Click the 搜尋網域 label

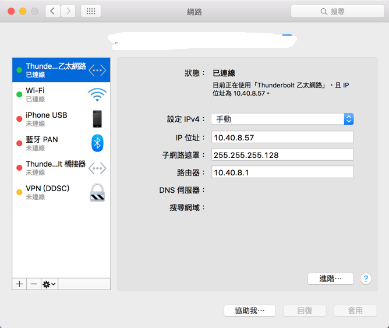coord(188,207)
